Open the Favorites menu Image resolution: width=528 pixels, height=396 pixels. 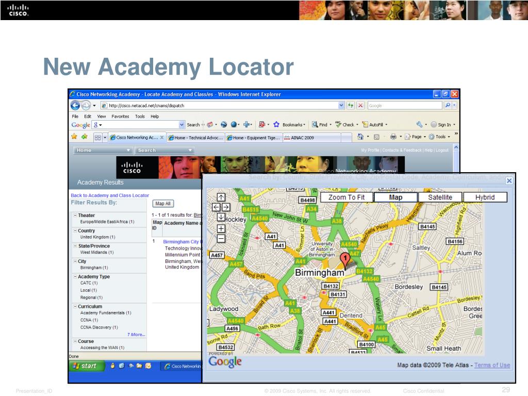(x=120, y=117)
